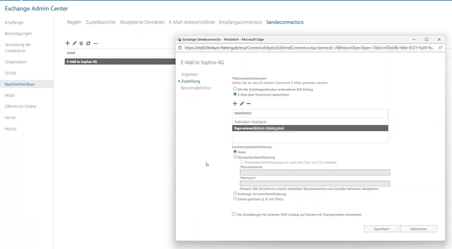Viewport: 452px width, 249px height.
Task: Add a smarthost with the plus icon
Action: (235, 103)
